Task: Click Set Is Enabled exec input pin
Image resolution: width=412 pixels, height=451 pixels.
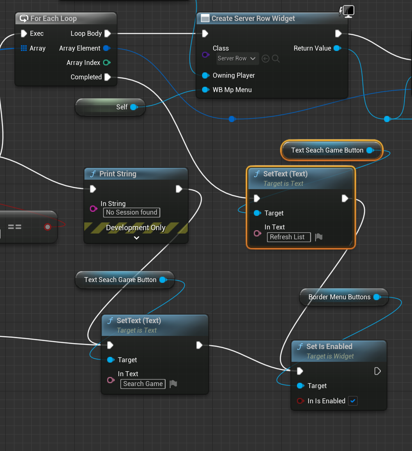Action: (300, 371)
